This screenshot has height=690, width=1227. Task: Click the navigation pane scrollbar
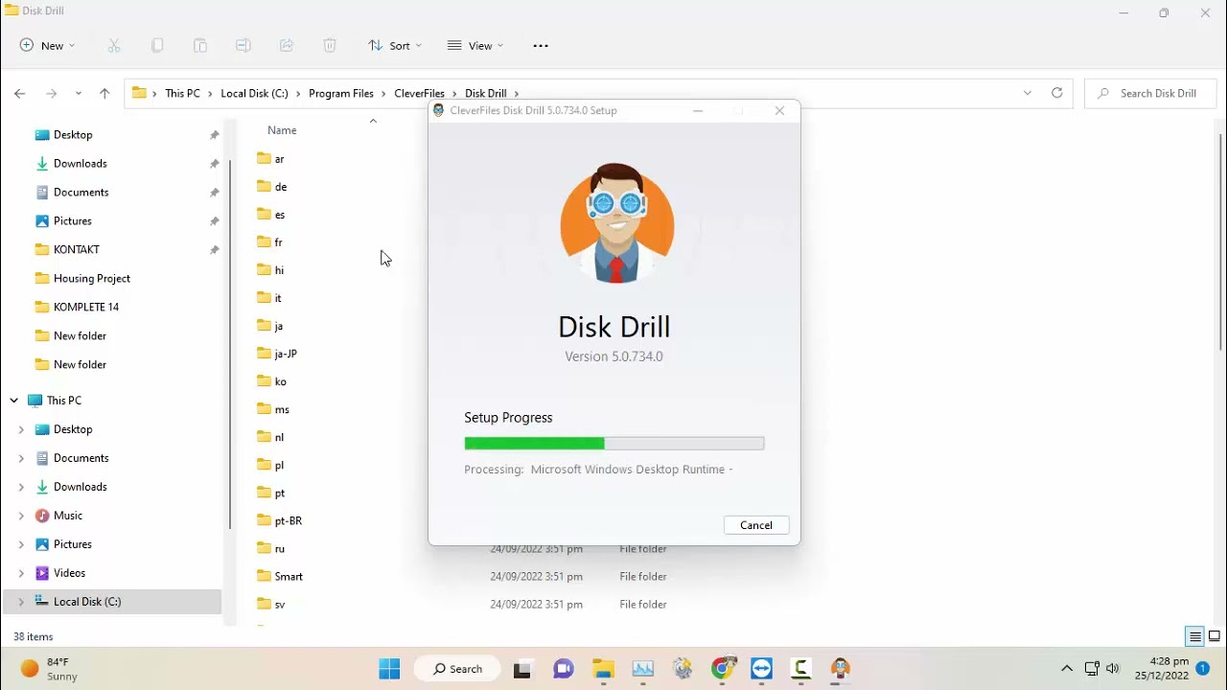pos(230,345)
